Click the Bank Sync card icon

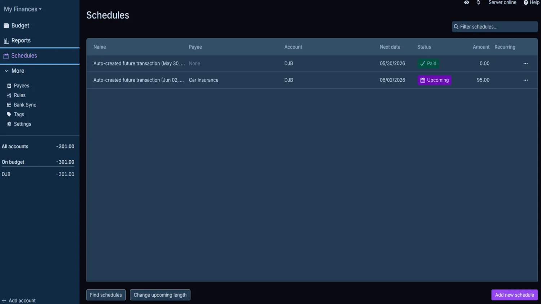tap(9, 105)
